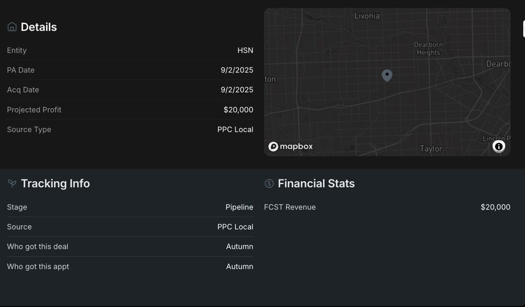Select the location pin on the map

(387, 75)
